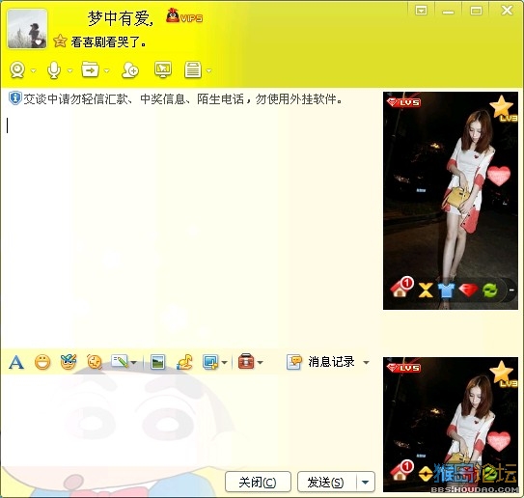Open the applications list icon
The height and width of the screenshot is (498, 524).
193,69
